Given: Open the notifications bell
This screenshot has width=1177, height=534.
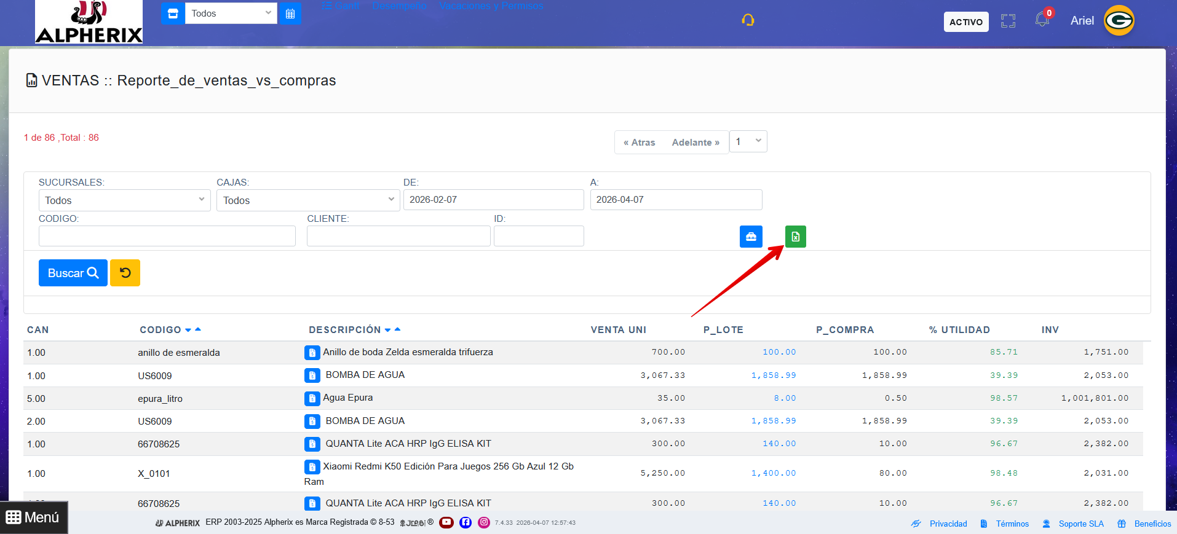Looking at the screenshot, I should click(x=1042, y=20).
